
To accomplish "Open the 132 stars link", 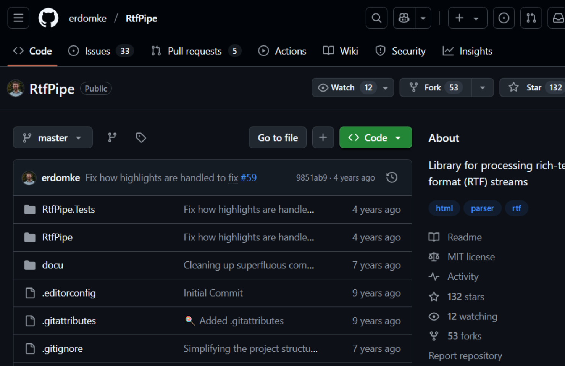I will [456, 297].
